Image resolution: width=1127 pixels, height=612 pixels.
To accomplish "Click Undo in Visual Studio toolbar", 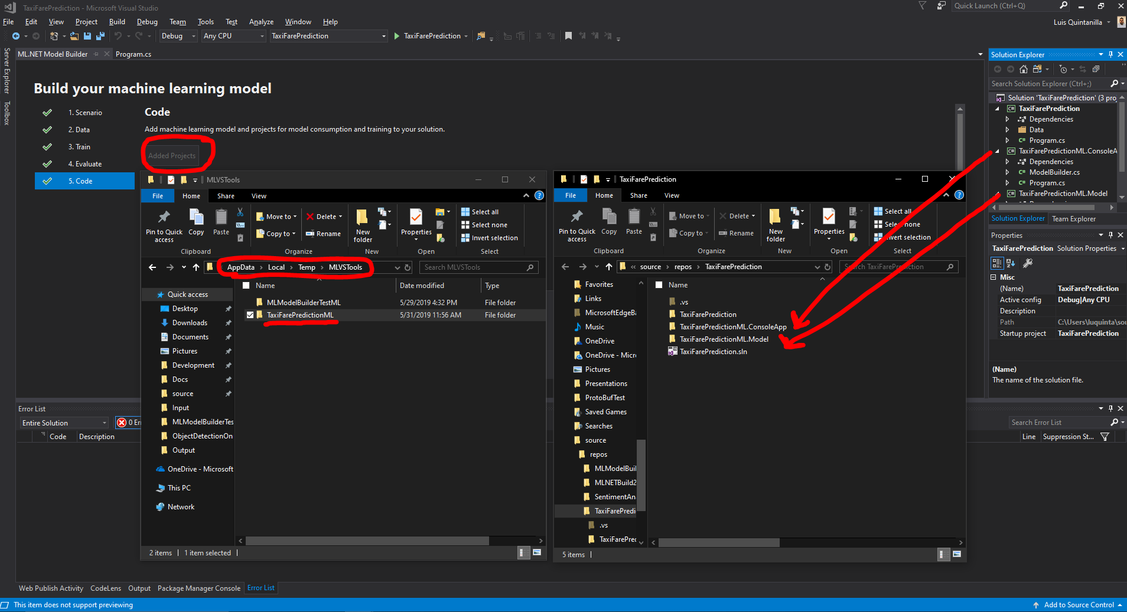I will [x=118, y=36].
